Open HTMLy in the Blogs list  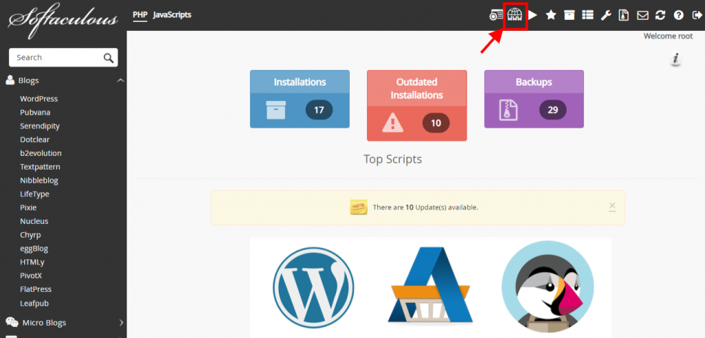32,262
